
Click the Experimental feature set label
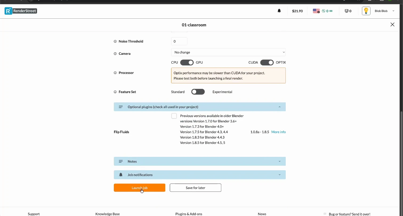(x=222, y=92)
